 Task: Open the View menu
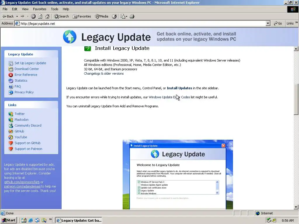[25, 9]
